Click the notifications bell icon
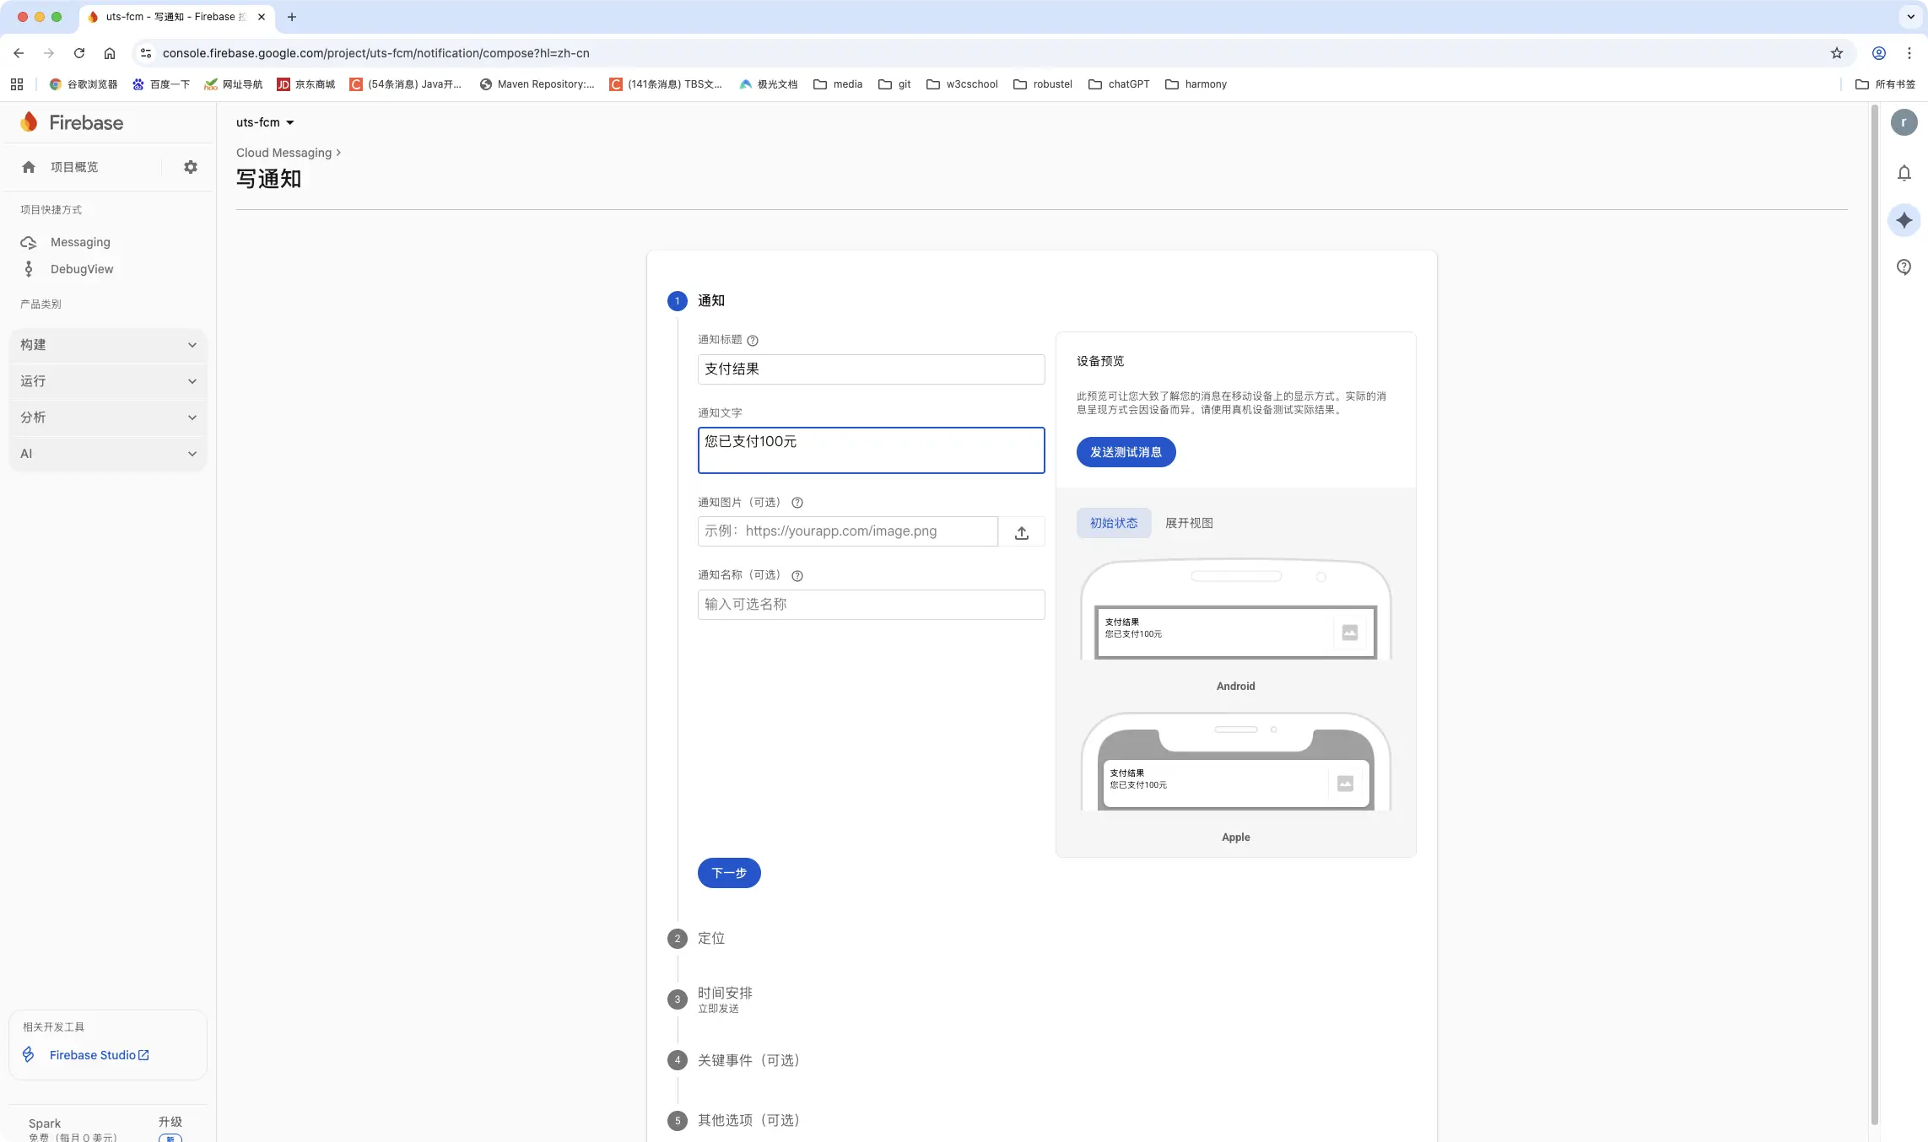 click(x=1904, y=173)
